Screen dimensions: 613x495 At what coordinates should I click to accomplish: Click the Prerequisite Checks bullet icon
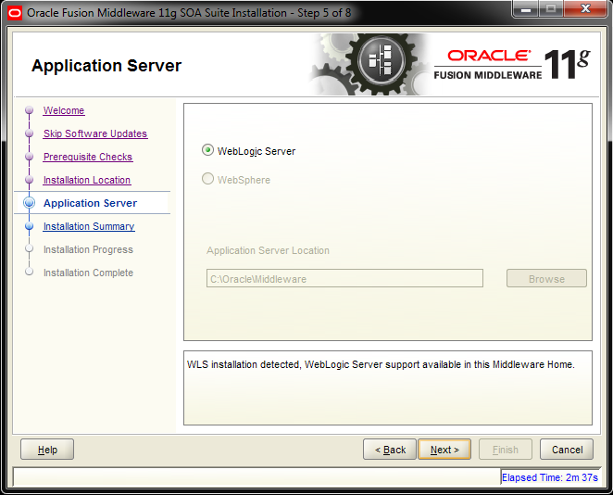(x=29, y=157)
